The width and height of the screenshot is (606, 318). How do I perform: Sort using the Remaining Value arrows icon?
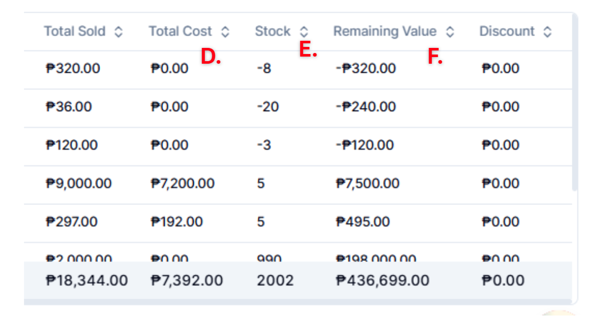click(450, 32)
